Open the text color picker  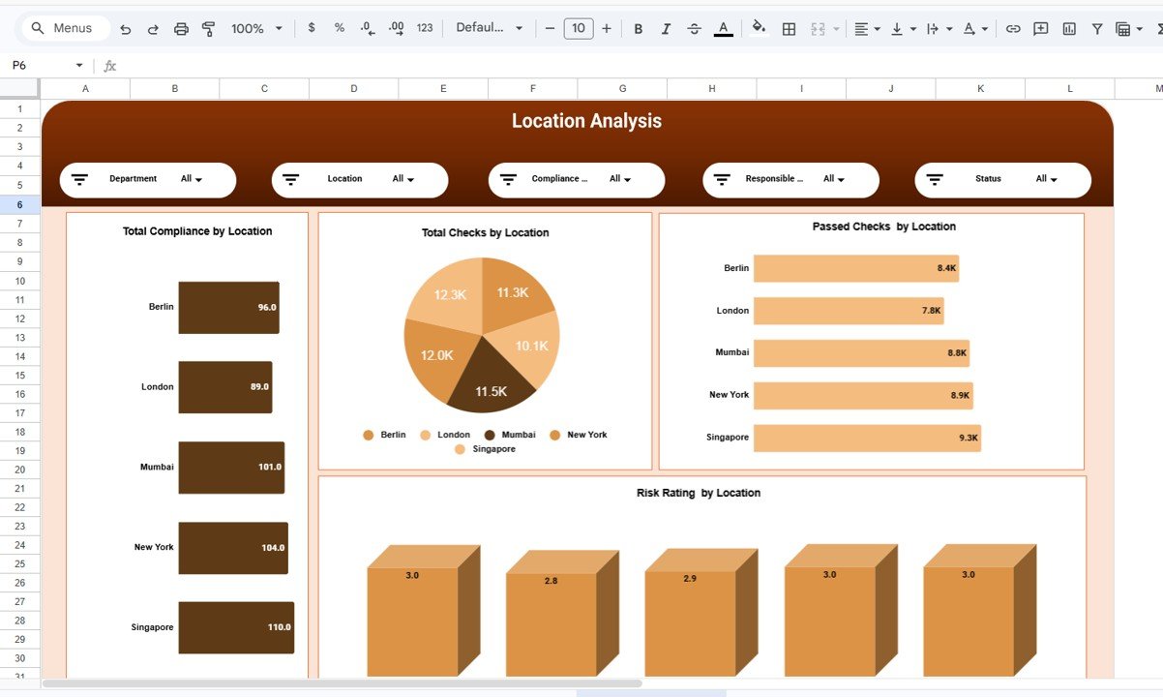723,28
